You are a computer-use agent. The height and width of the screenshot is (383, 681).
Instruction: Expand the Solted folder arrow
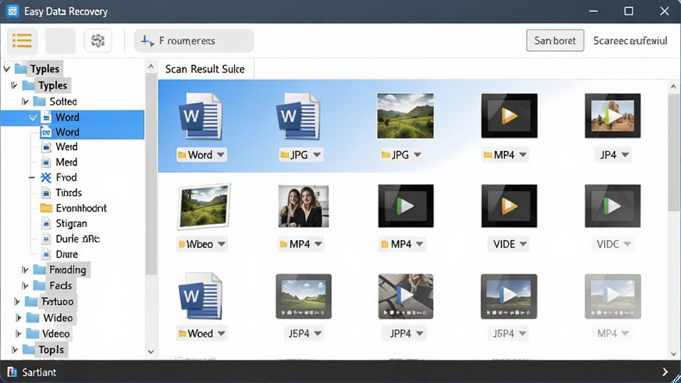[x=25, y=102]
